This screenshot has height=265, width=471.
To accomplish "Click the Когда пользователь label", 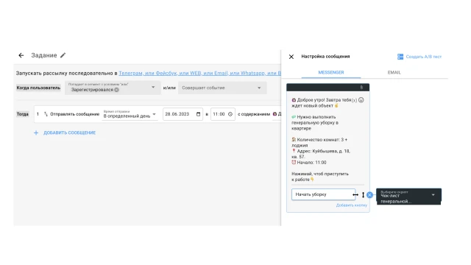I will pyautogui.click(x=38, y=88).
